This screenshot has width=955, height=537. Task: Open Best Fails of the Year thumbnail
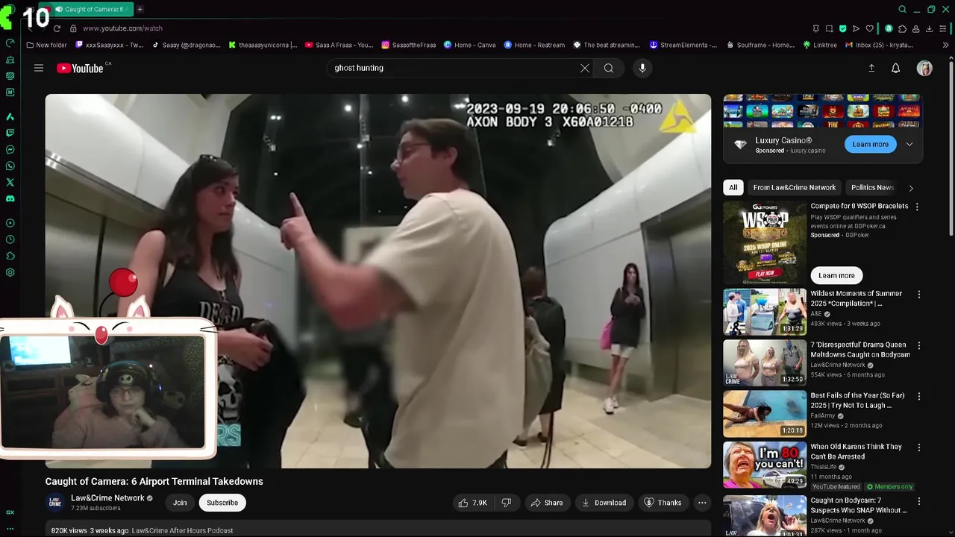point(765,414)
